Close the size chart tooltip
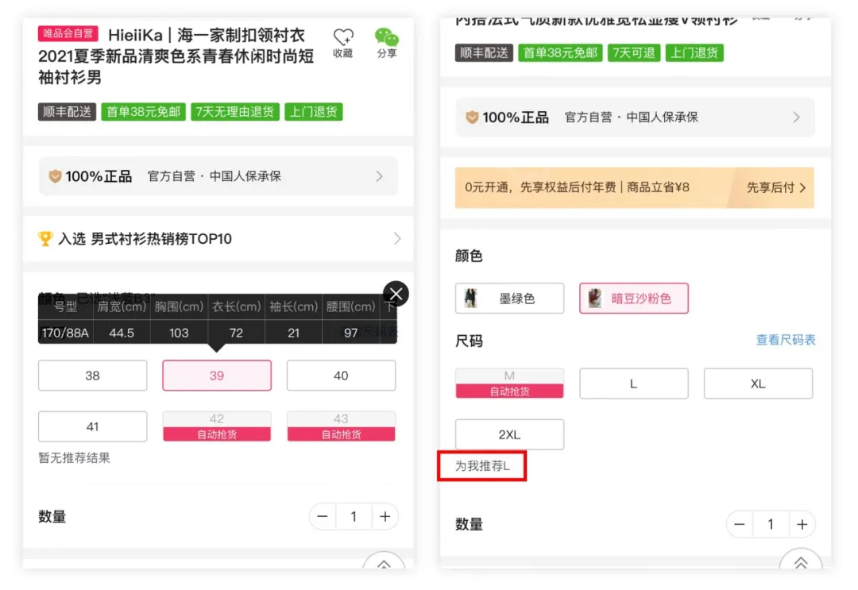858x590 pixels. coord(396,294)
